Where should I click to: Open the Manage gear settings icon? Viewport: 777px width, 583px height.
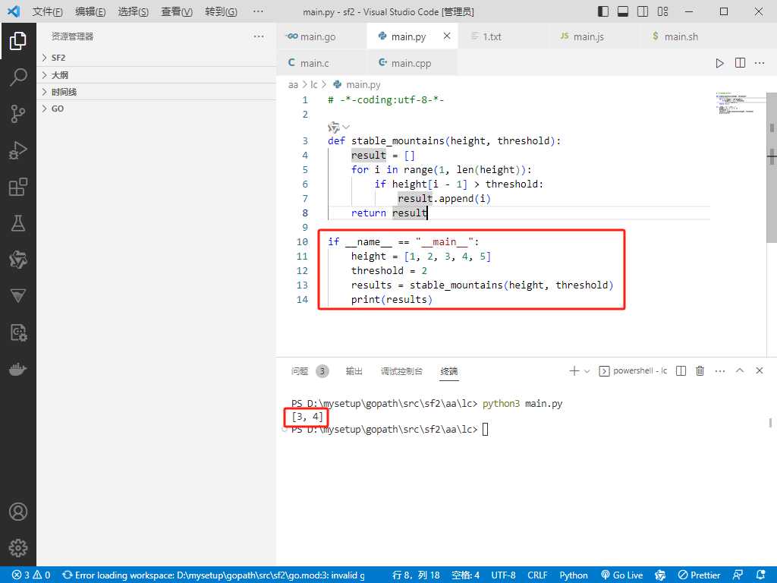coord(18,548)
